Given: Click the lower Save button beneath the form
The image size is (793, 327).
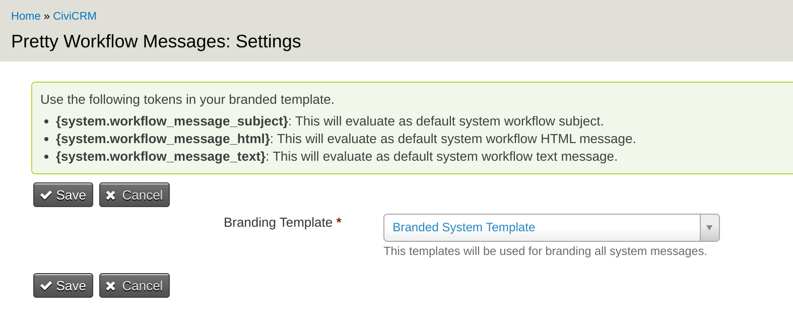Looking at the screenshot, I should (x=63, y=286).
